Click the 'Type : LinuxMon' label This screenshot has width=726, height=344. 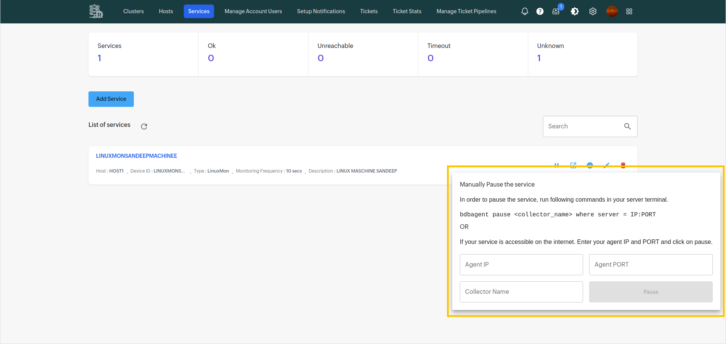pyautogui.click(x=211, y=171)
